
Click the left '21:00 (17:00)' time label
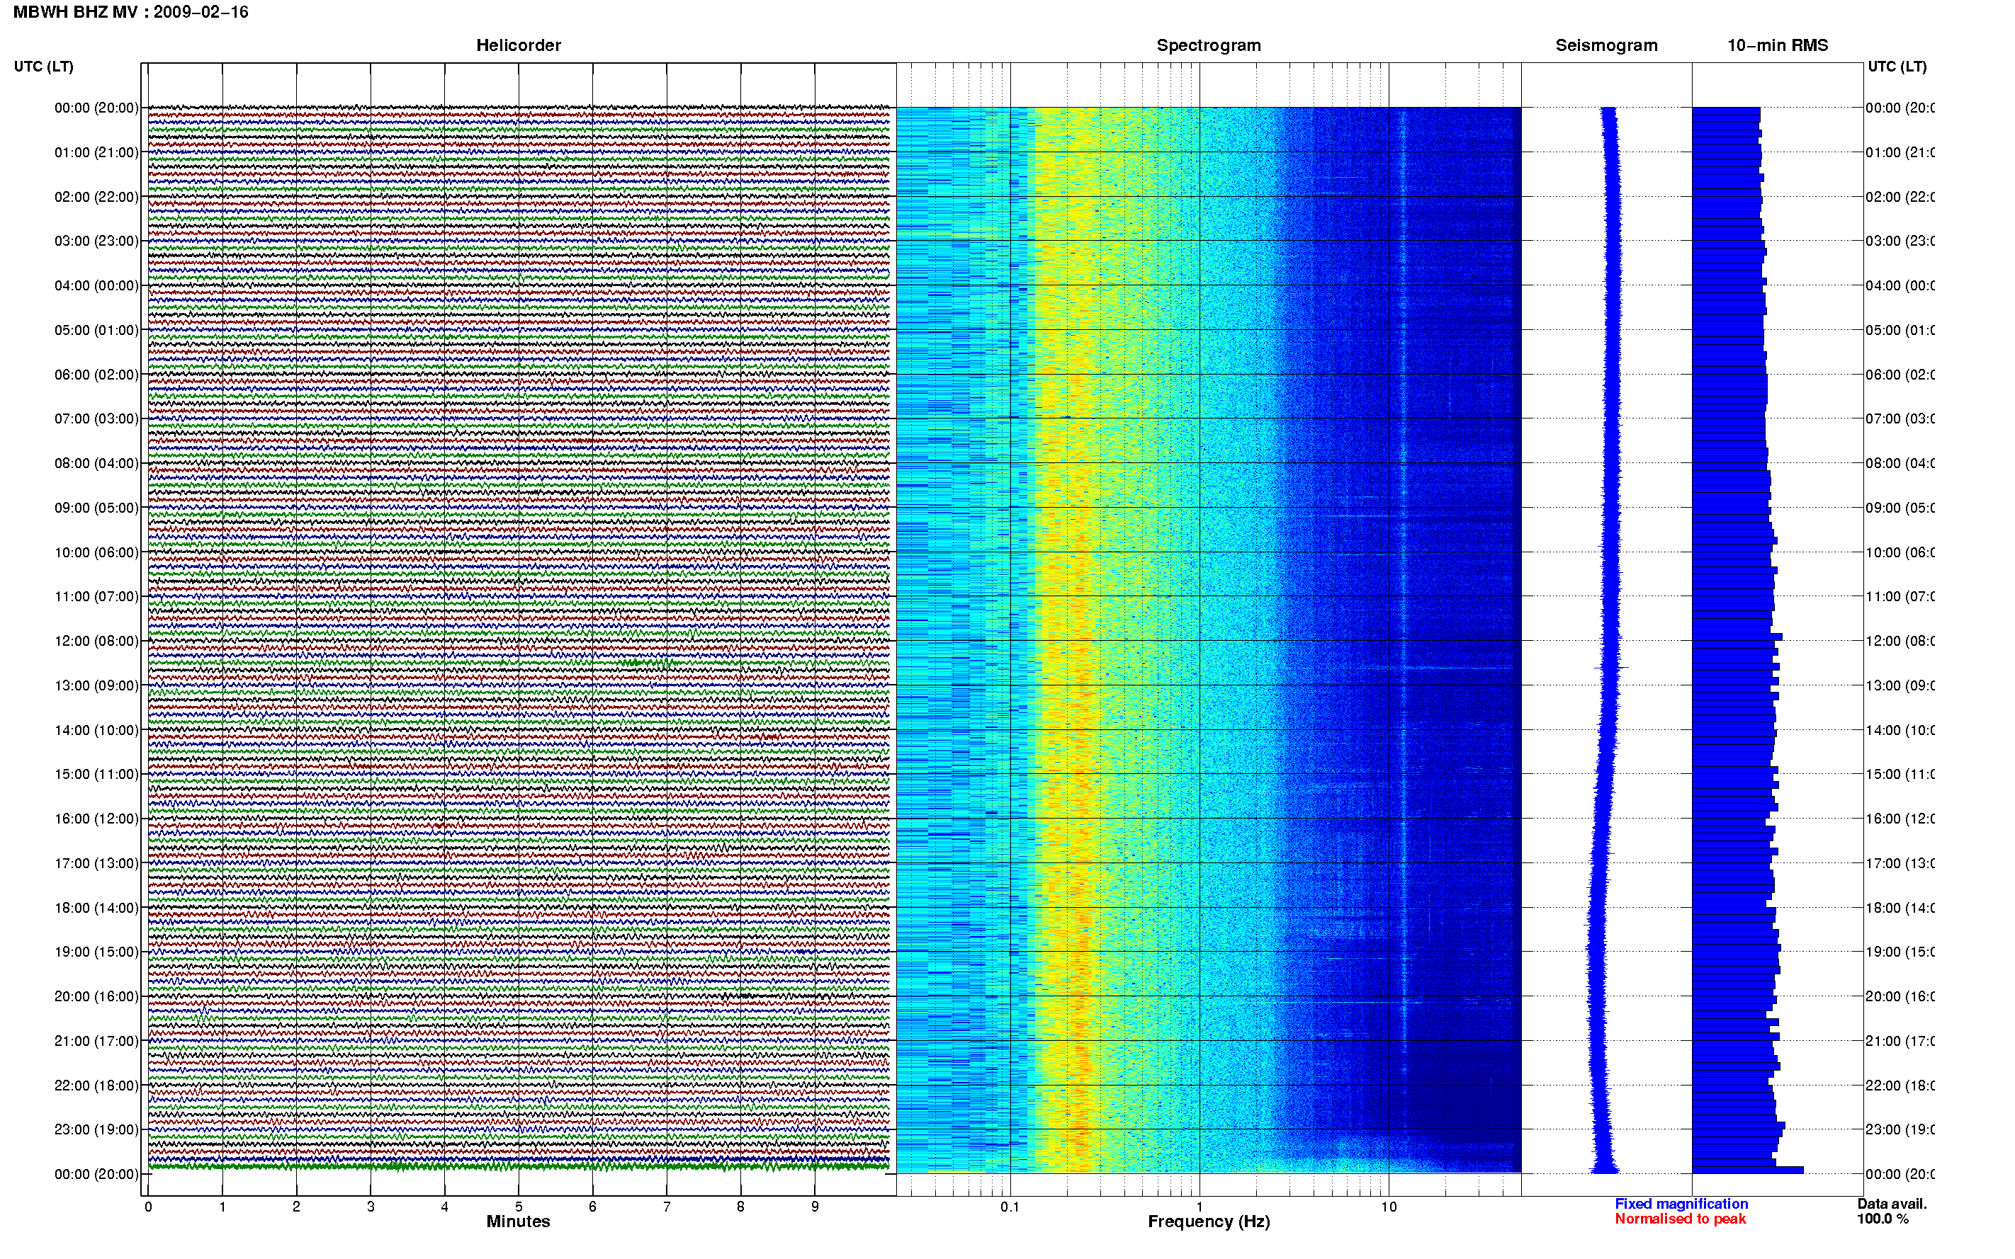[96, 1041]
